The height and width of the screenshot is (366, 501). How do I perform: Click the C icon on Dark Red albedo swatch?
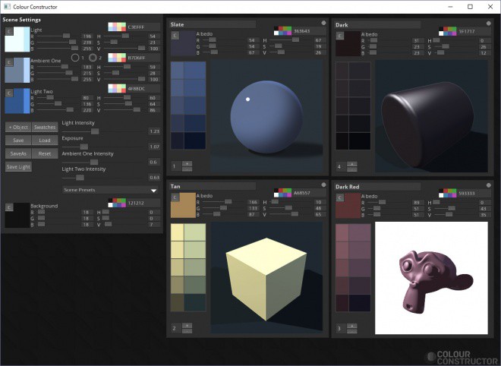point(339,197)
